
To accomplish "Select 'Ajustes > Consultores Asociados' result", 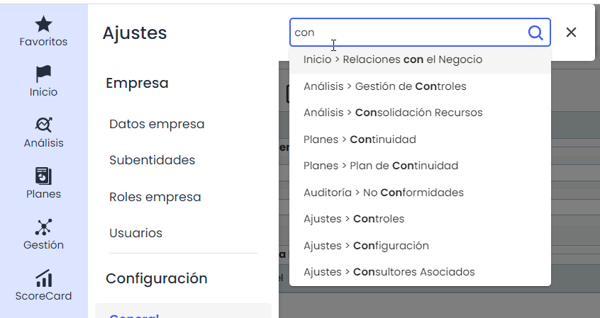I will coord(389,272).
